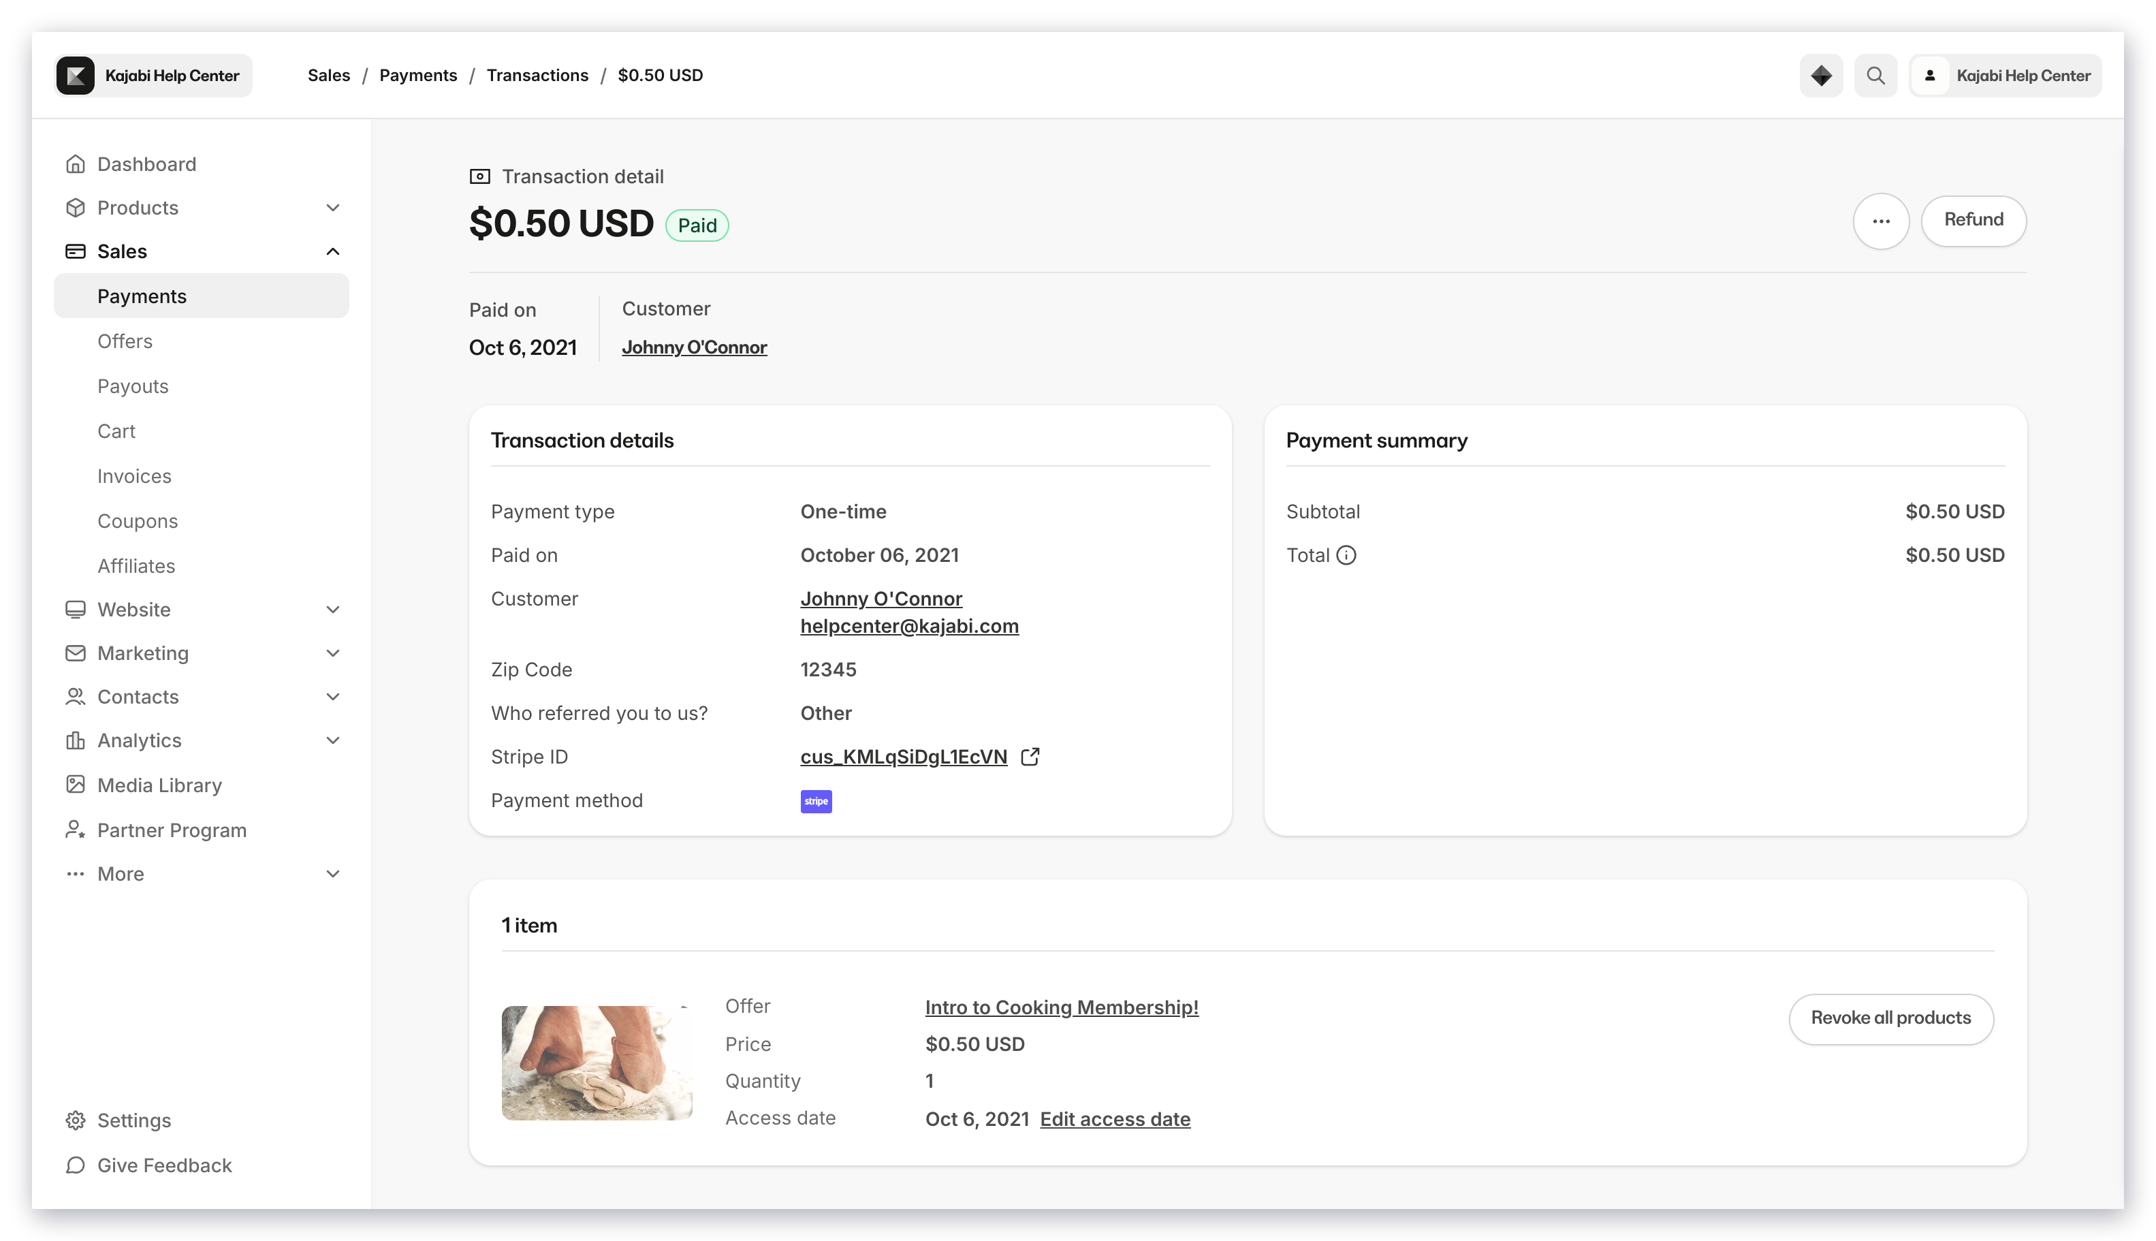The image size is (2156, 1241).
Task: Click the Contacts people icon
Action: click(x=75, y=696)
